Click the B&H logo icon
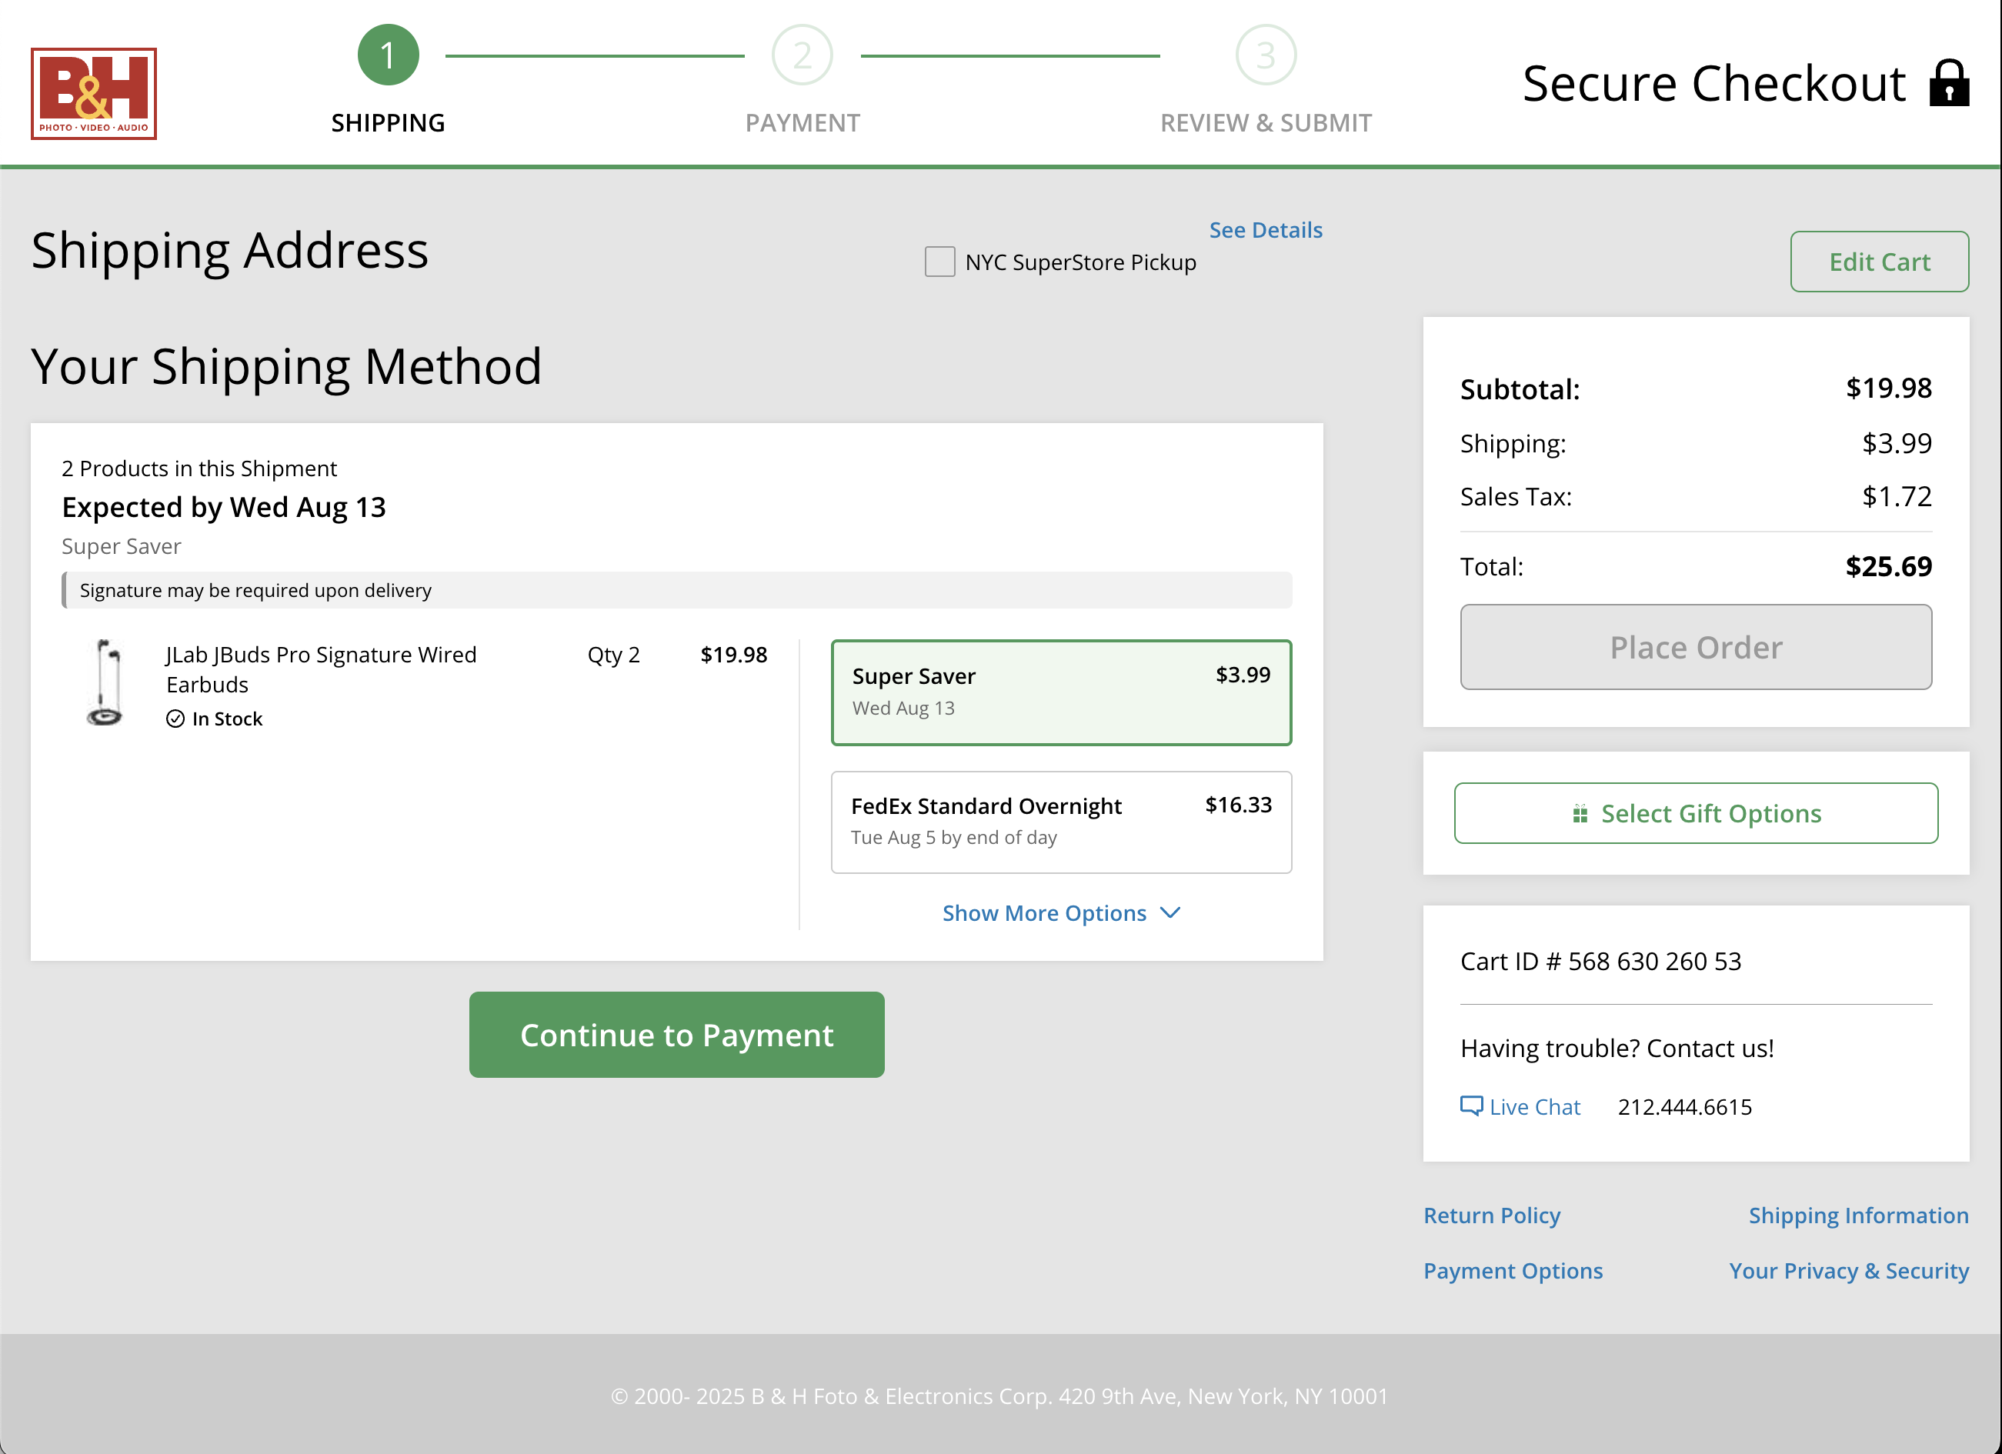Image resolution: width=2002 pixels, height=1454 pixels. [94, 94]
